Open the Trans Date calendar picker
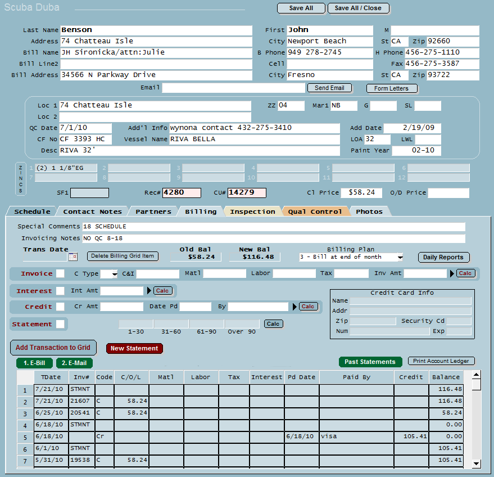This screenshot has height=477, width=494. pos(72,256)
